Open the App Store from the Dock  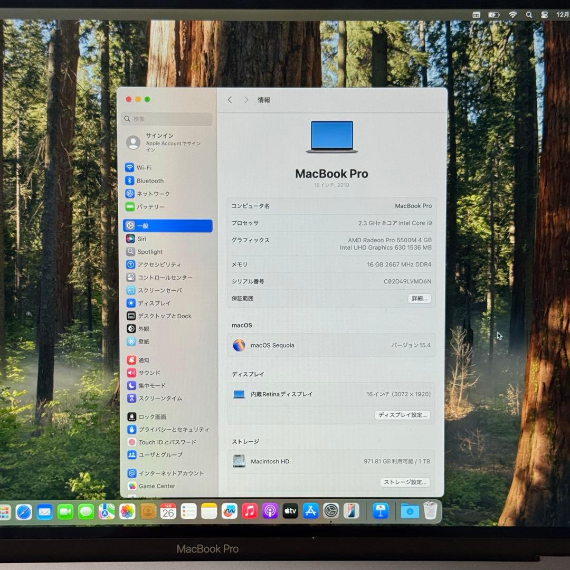(x=311, y=511)
